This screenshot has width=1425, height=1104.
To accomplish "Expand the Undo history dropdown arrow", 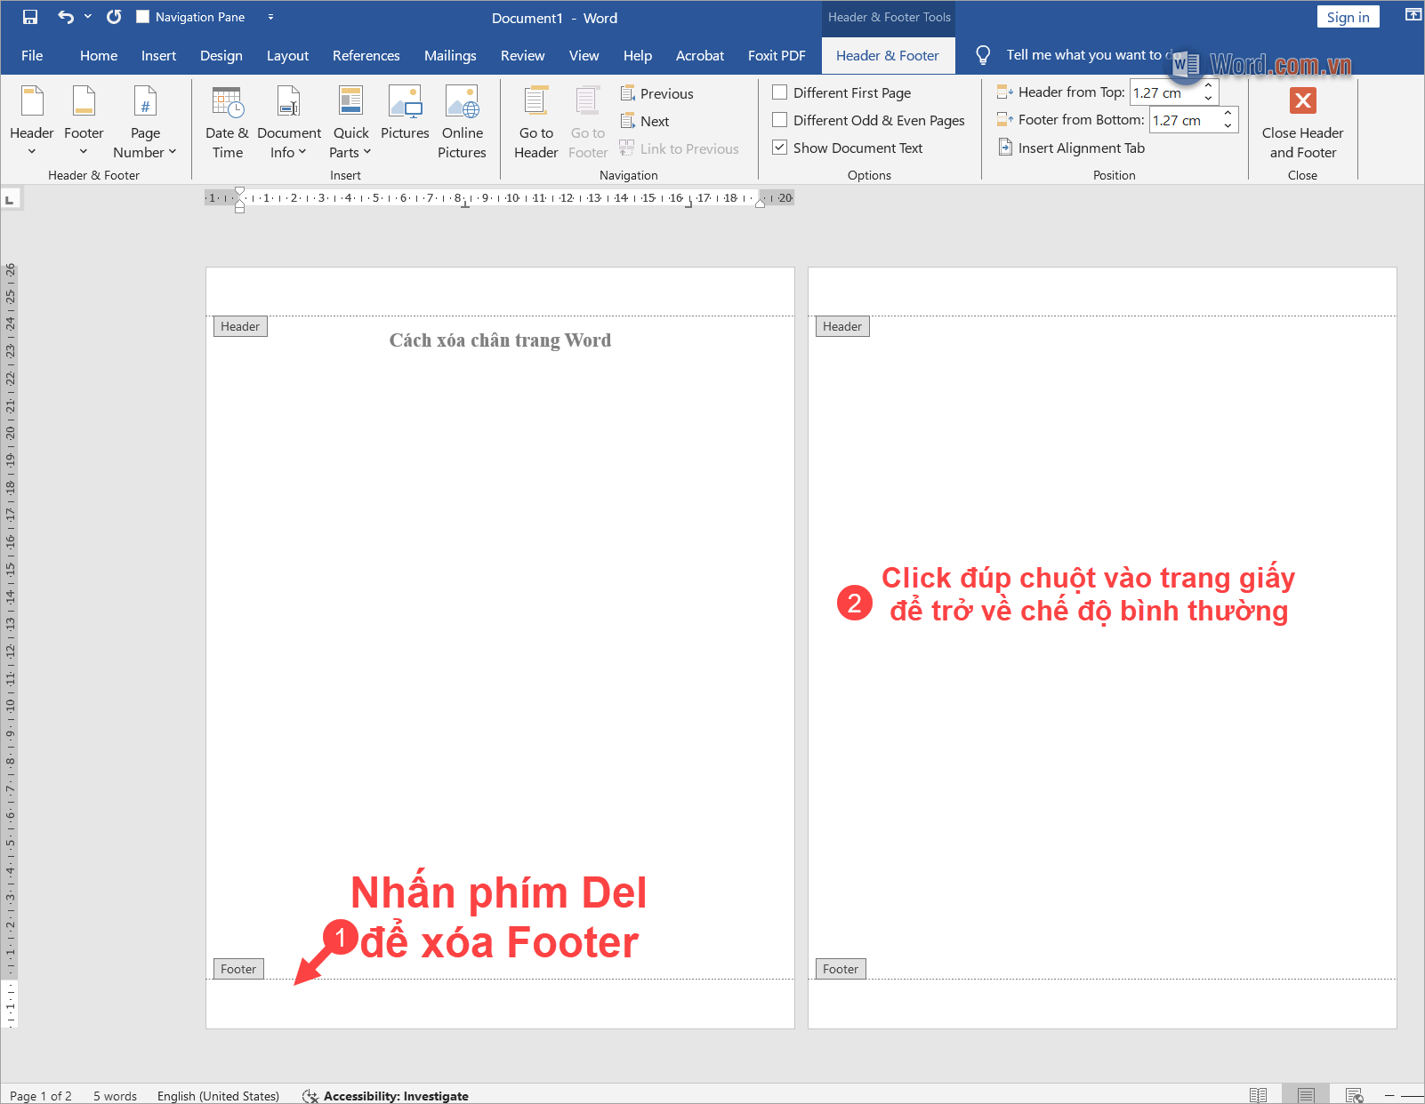I will 88,17.
